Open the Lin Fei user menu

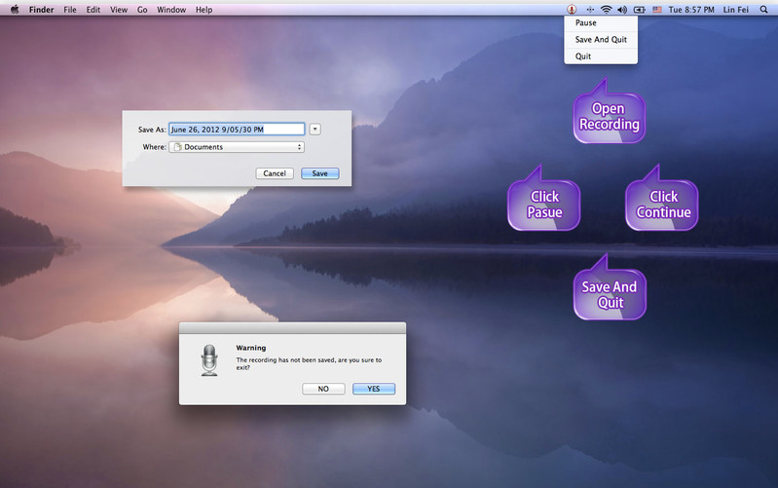coord(735,9)
